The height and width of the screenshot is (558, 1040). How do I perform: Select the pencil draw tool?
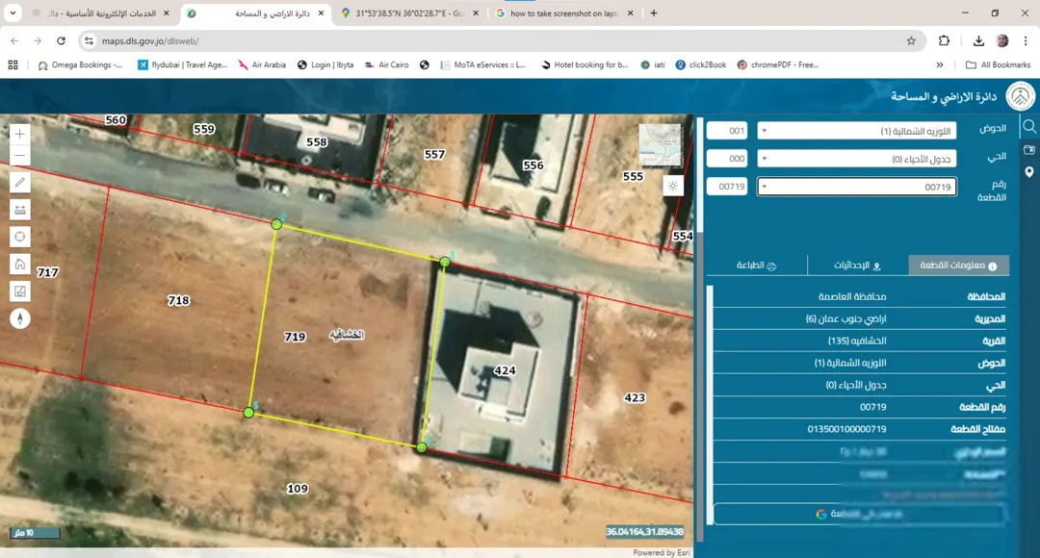tap(20, 182)
